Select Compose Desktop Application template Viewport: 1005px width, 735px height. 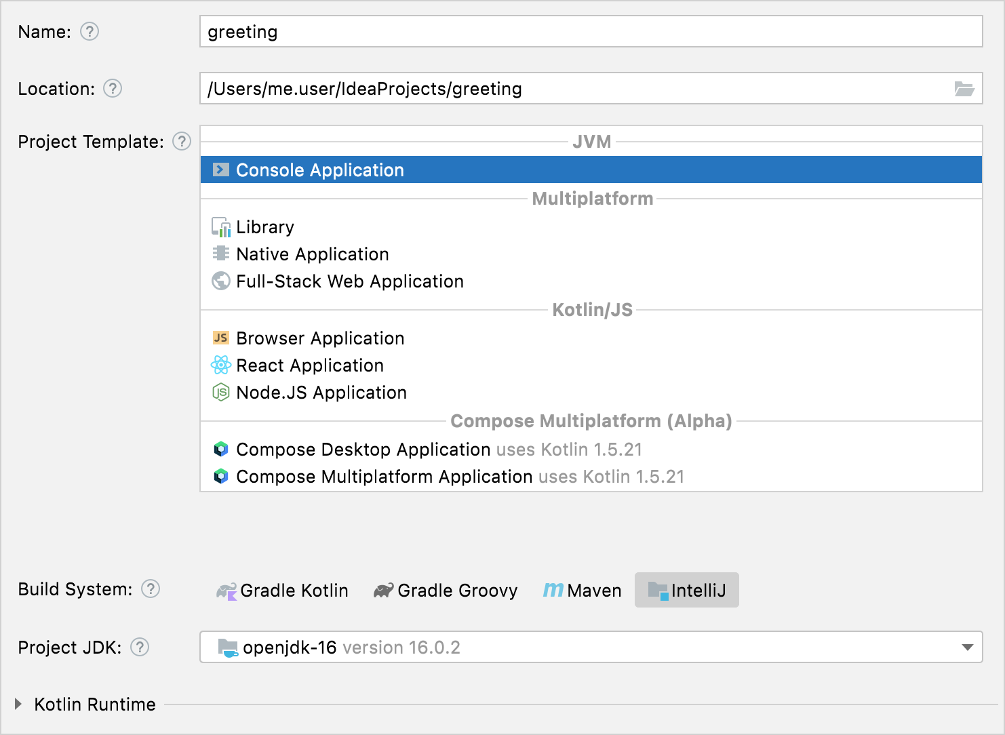click(x=591, y=449)
